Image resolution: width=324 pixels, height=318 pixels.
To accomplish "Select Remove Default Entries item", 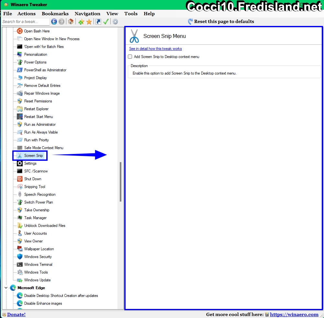I will (x=42, y=86).
